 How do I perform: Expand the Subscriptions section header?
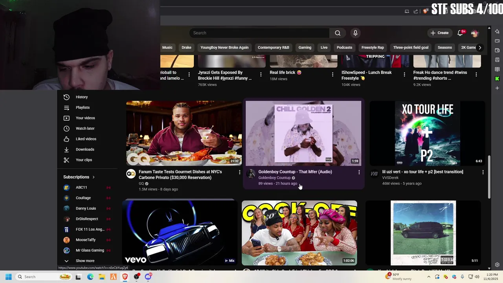click(79, 177)
